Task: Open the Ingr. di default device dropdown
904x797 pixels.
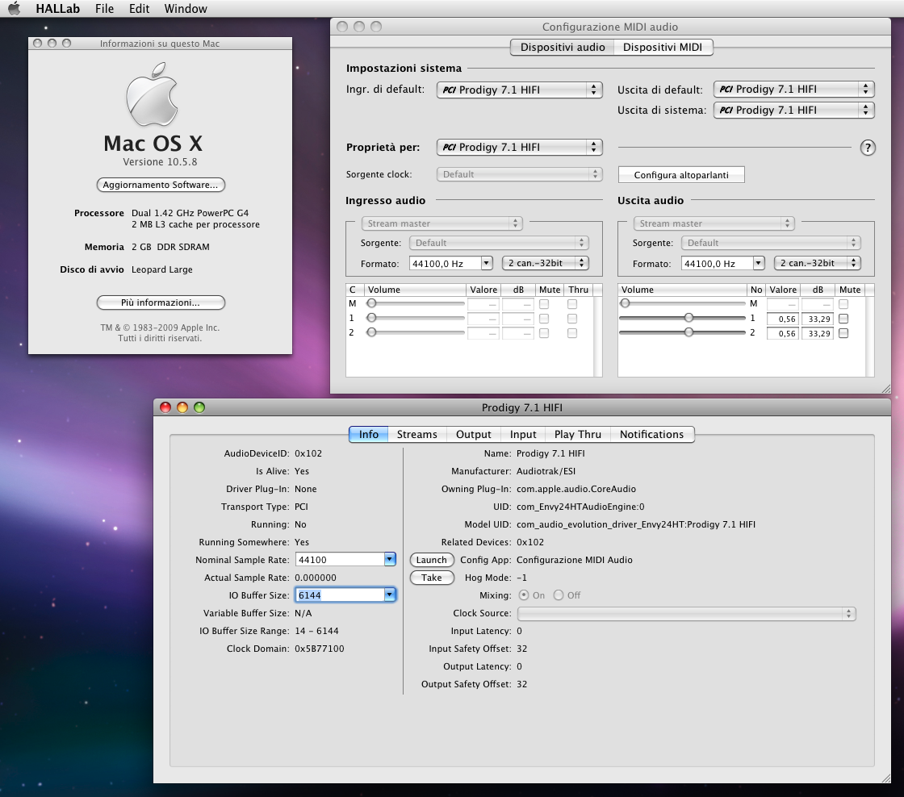Action: (x=519, y=90)
